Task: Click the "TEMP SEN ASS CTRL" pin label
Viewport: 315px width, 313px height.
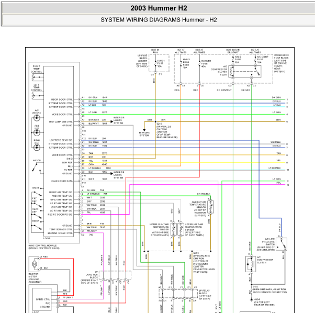Action: point(61,229)
